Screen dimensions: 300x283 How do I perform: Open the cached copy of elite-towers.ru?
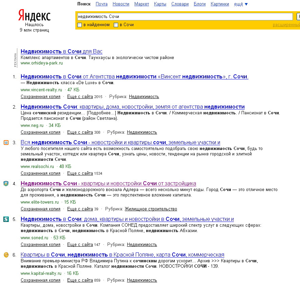(41, 209)
